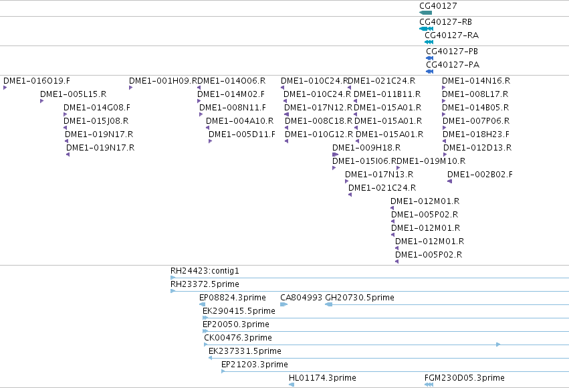
Task: Click the DME1-009H18.R arrow glyph
Action: 335,155
